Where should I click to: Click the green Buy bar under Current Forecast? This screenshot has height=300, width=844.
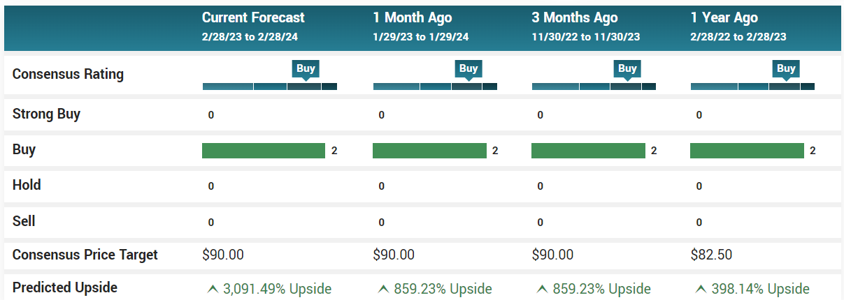click(264, 151)
